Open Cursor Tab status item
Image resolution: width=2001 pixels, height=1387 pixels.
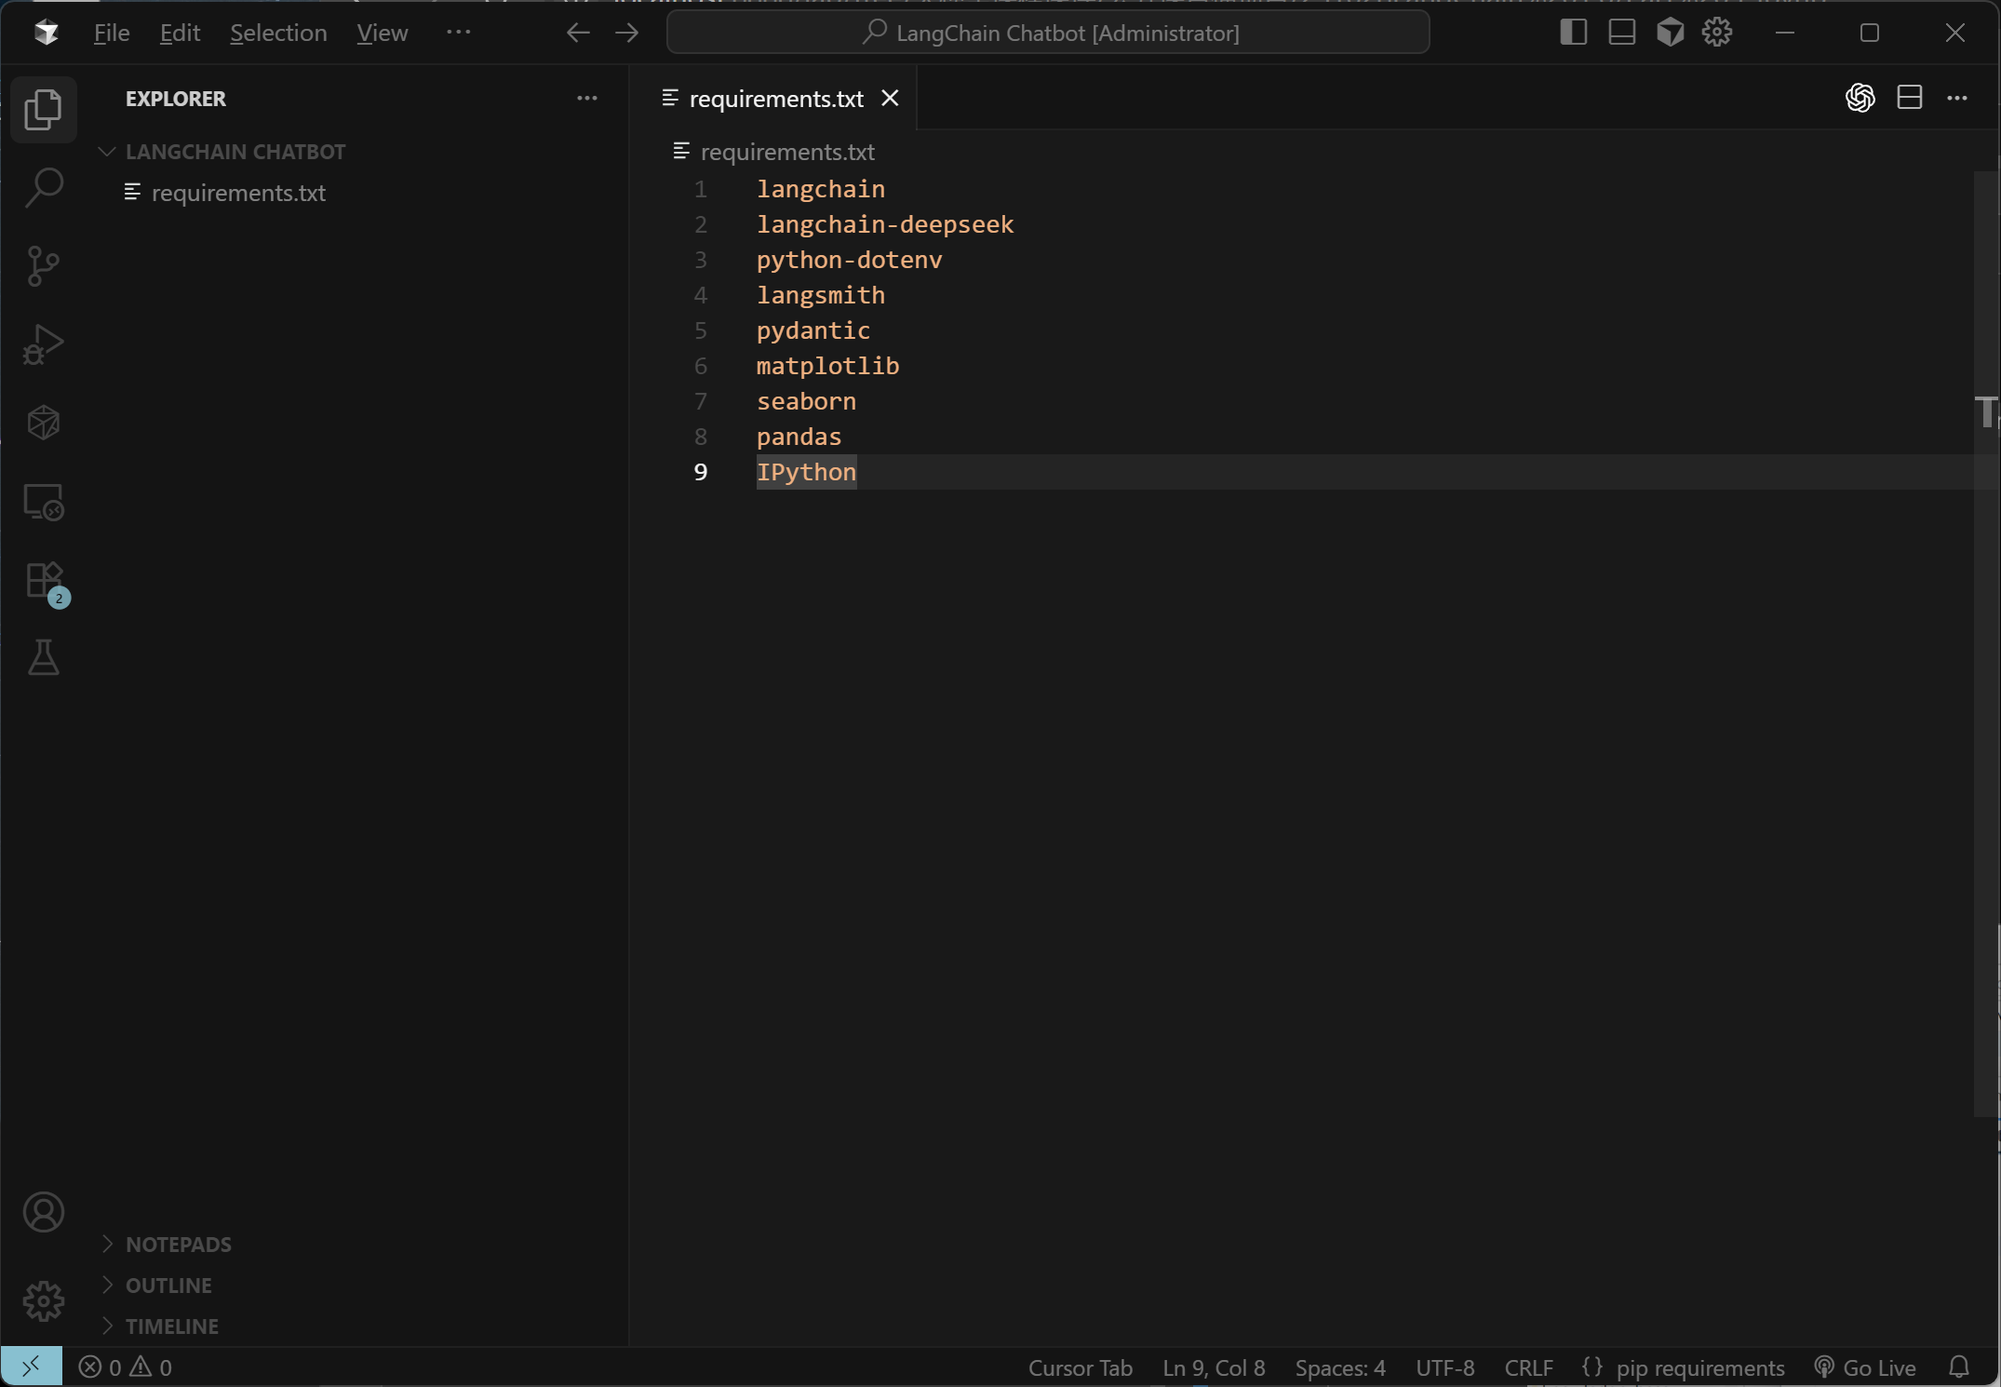point(1081,1367)
